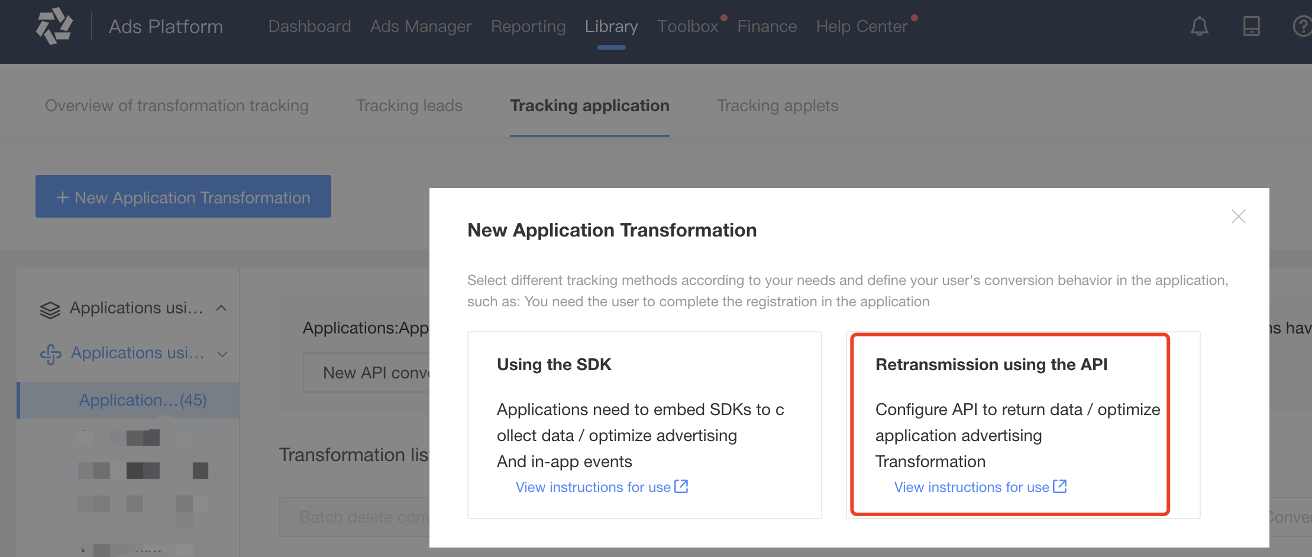
Task: Click the API connector icon in sidebar
Action: coord(51,354)
